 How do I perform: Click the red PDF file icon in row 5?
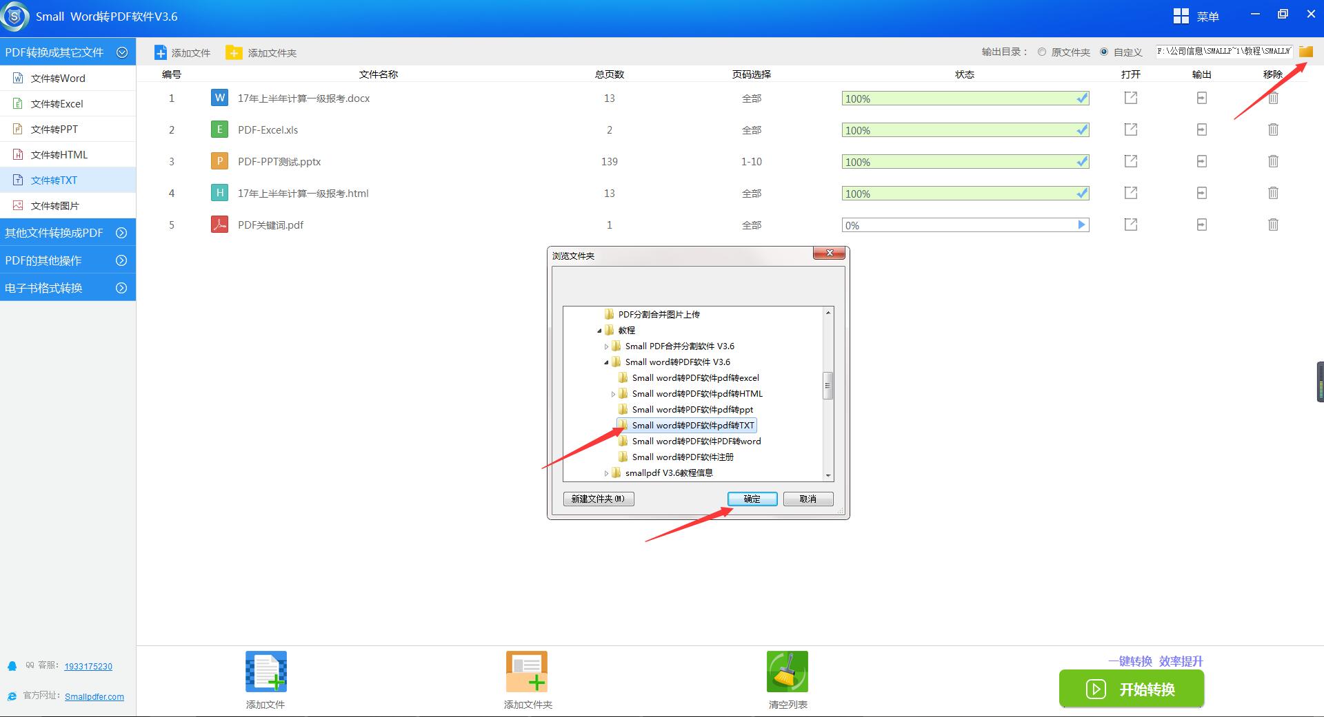219,225
